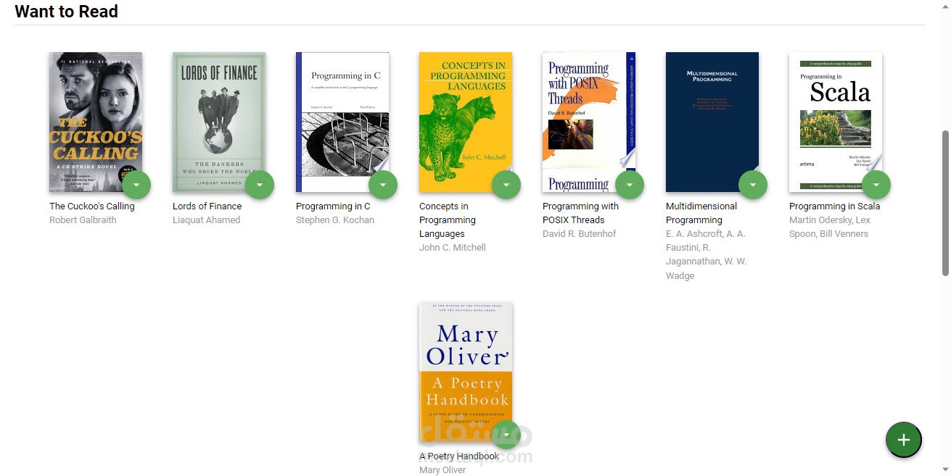Image resolution: width=951 pixels, height=476 pixels.
Task: Open shelf dropdown on The Cuckoo's Calling
Action: (136, 185)
